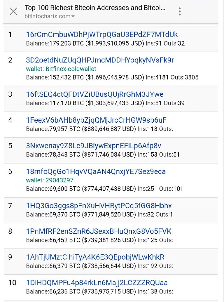
Task: Open address 1HQ3Go3ggs8pFnXuHVHRytPCq5fGG8Hbhx
Action: click(99, 206)
